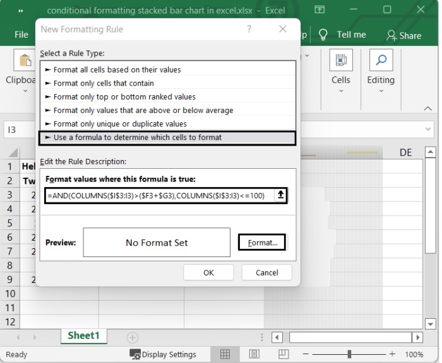Open Display Settings in status bar

(x=163, y=354)
